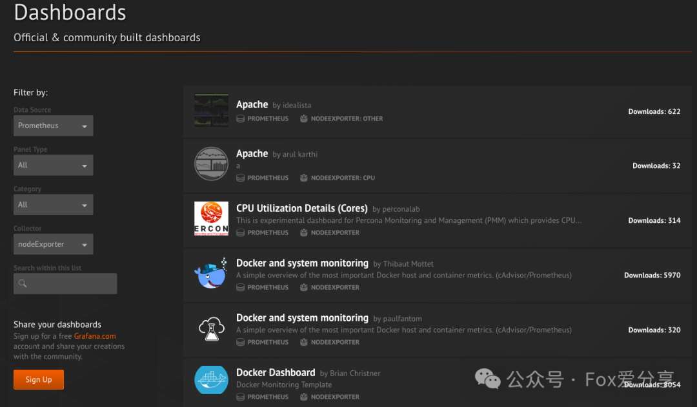Open Docker and system monitoring by Thibaut Mottet
The image size is (697, 407).
(302, 263)
